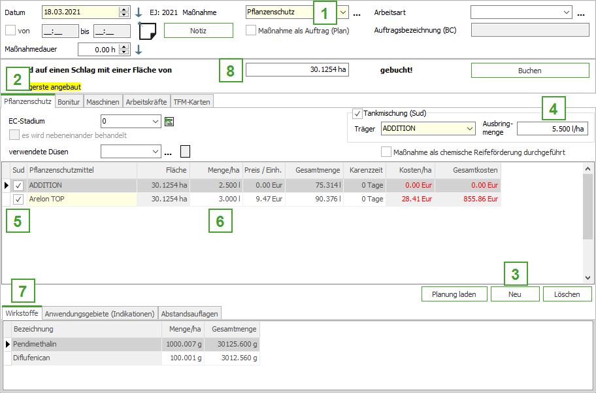Open the Anwendungsgebiete (Indikationen) tab
Viewport: 596px width, 393px height.
[100, 313]
